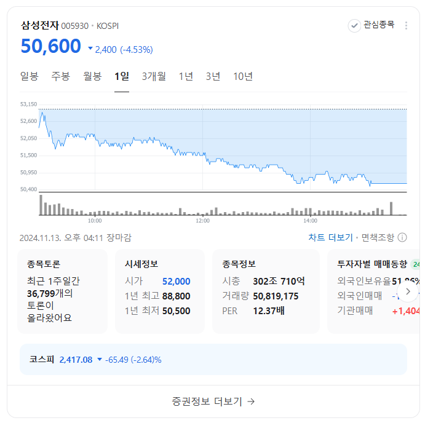The width and height of the screenshot is (425, 423).
Task: Open the 종목정보 stock info card
Action: pyautogui.click(x=266, y=291)
